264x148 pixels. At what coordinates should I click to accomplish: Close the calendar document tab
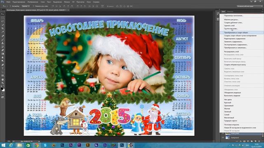pyautogui.click(x=68, y=10)
